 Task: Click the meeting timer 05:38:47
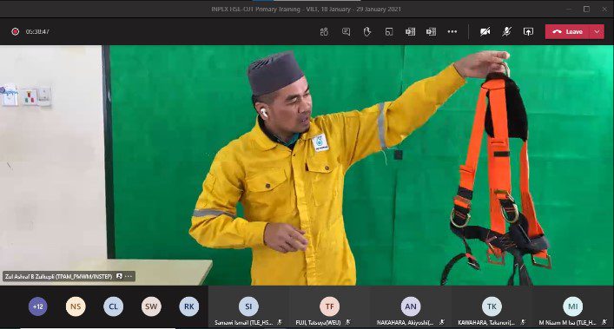click(x=37, y=32)
